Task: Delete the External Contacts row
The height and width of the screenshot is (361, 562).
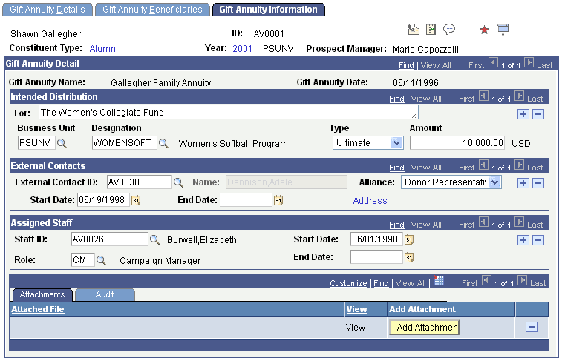Action: [x=538, y=183]
